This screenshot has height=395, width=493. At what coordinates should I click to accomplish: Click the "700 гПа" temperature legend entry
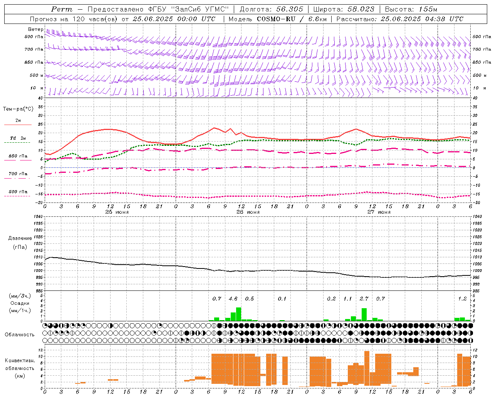[x=18, y=174]
